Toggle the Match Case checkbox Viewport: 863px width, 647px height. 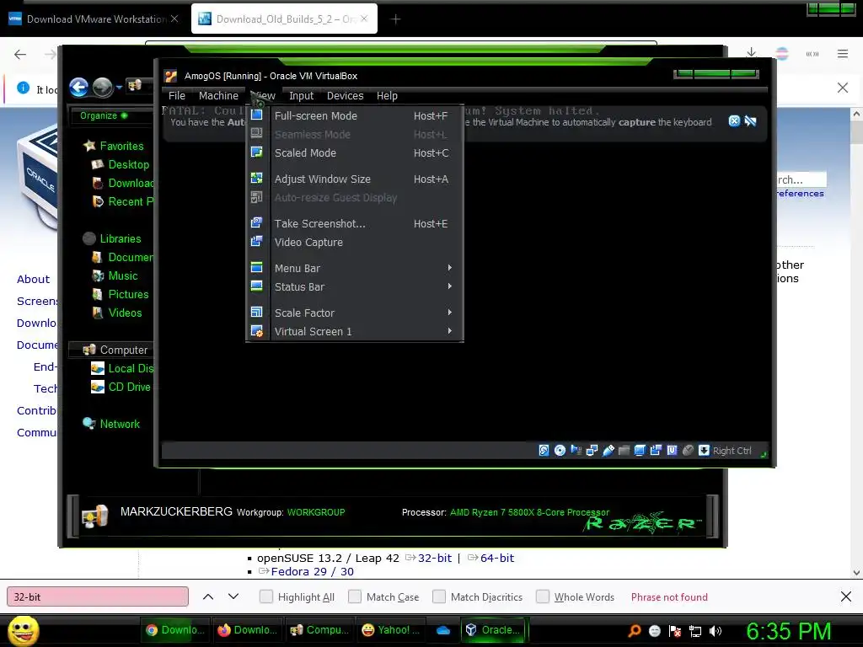355,596
